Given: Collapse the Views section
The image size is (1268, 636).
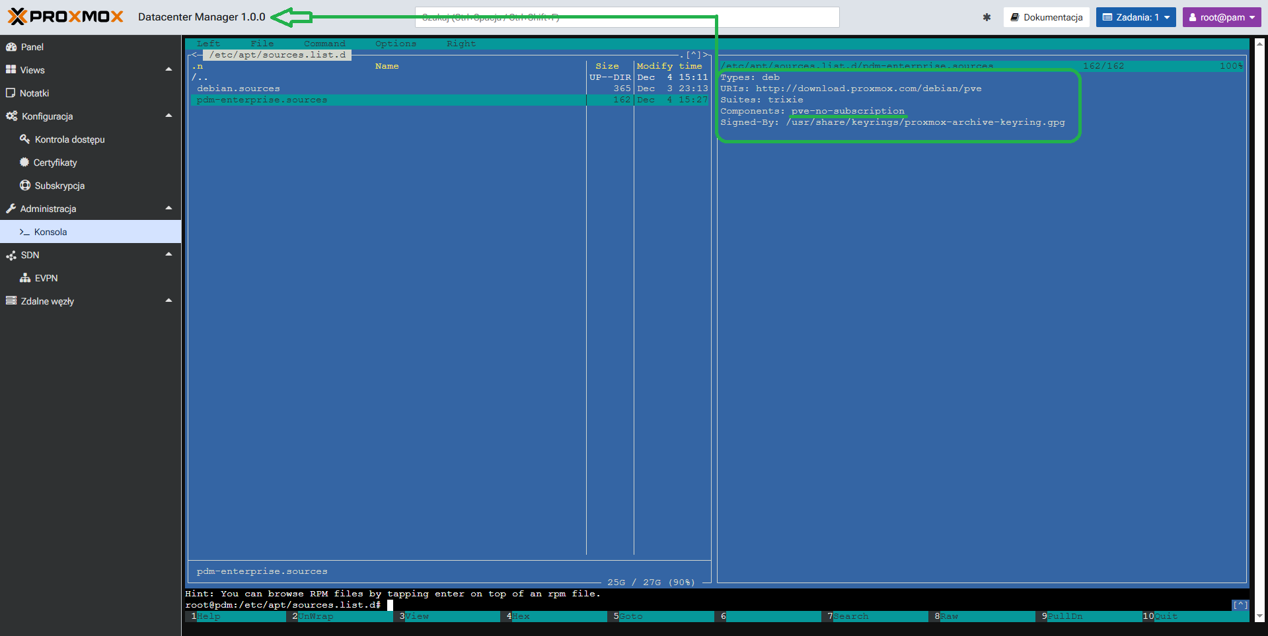Looking at the screenshot, I should click(x=168, y=69).
